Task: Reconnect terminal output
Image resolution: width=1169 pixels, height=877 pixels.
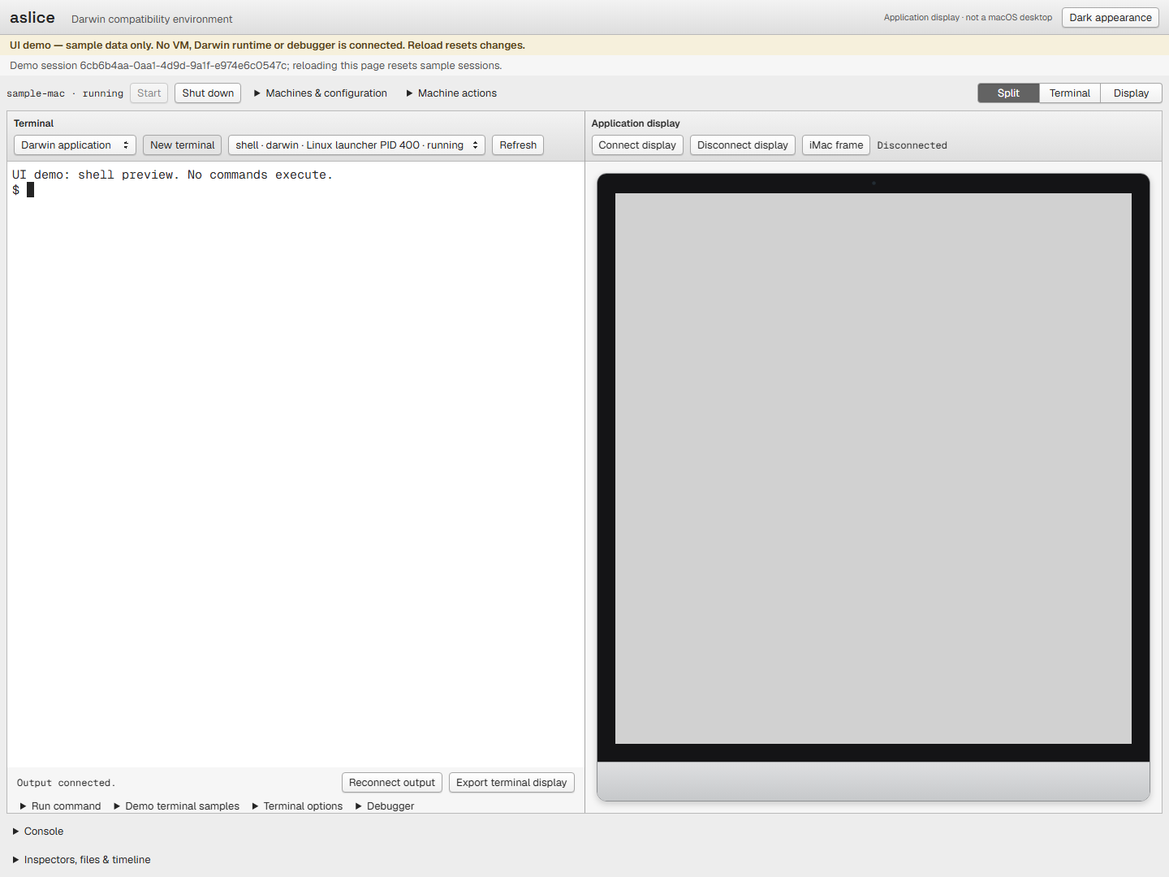Action: [392, 783]
